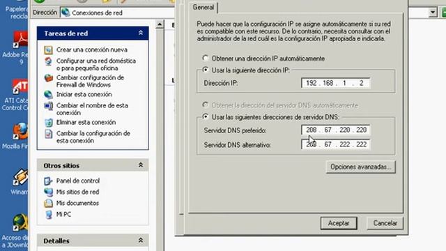Click the Panel de control icon
Viewport: 446px width, 251px height.
(x=48, y=181)
